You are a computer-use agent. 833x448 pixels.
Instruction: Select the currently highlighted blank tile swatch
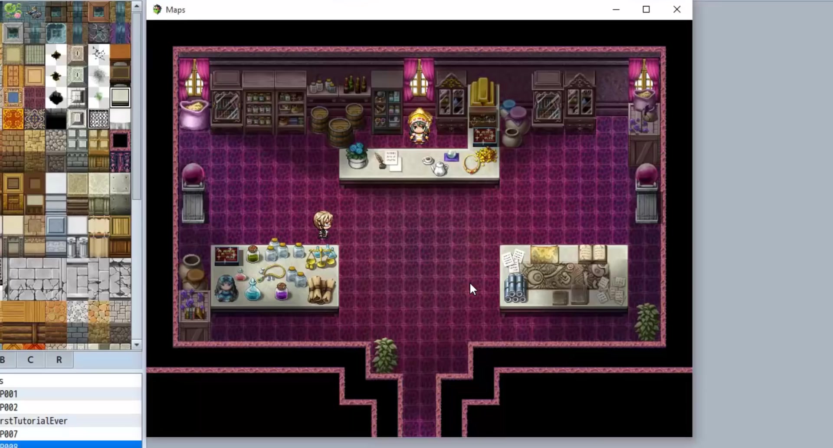120,97
